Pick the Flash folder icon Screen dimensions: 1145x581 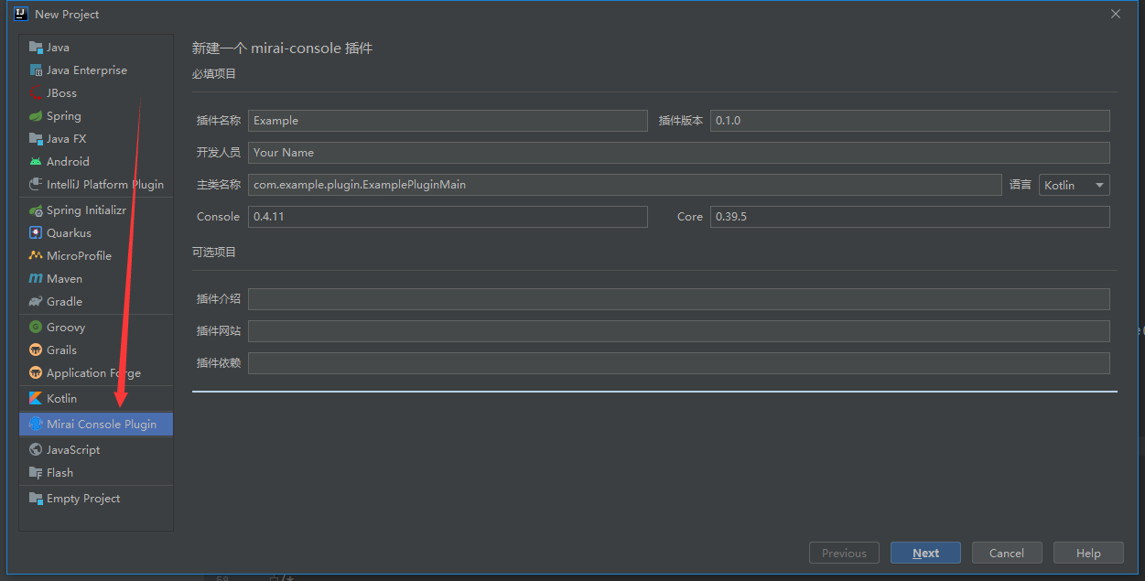pyautogui.click(x=36, y=473)
